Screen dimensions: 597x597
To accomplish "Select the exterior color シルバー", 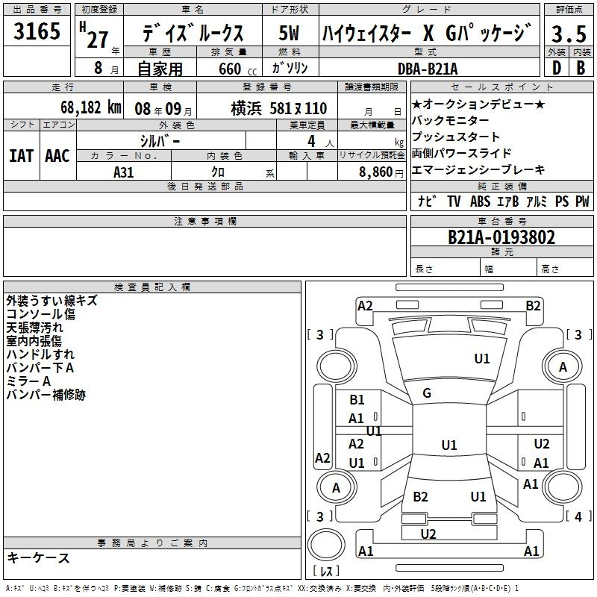I will 160,141.
